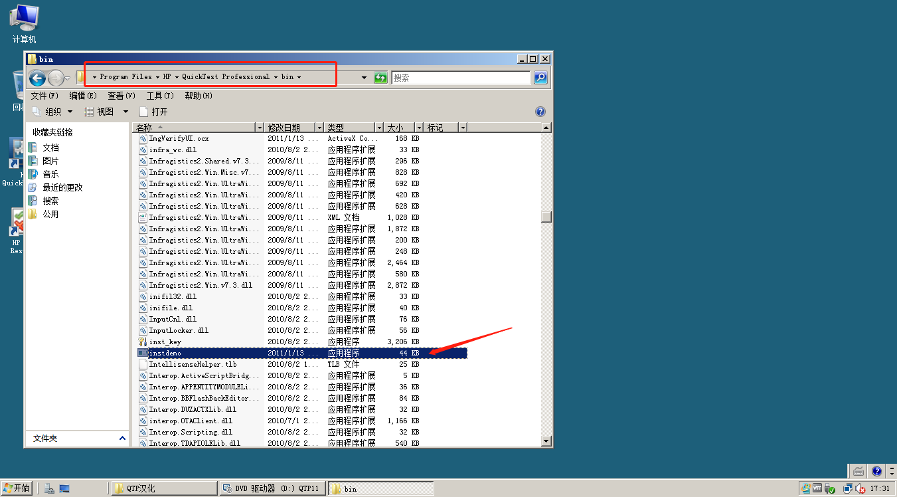The width and height of the screenshot is (897, 497).
Task: Open 图片 favorite link
Action: pyautogui.click(x=44, y=161)
